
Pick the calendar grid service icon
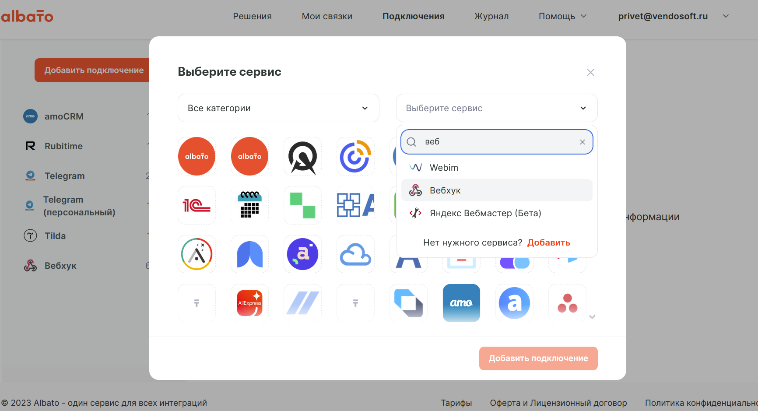tap(249, 205)
